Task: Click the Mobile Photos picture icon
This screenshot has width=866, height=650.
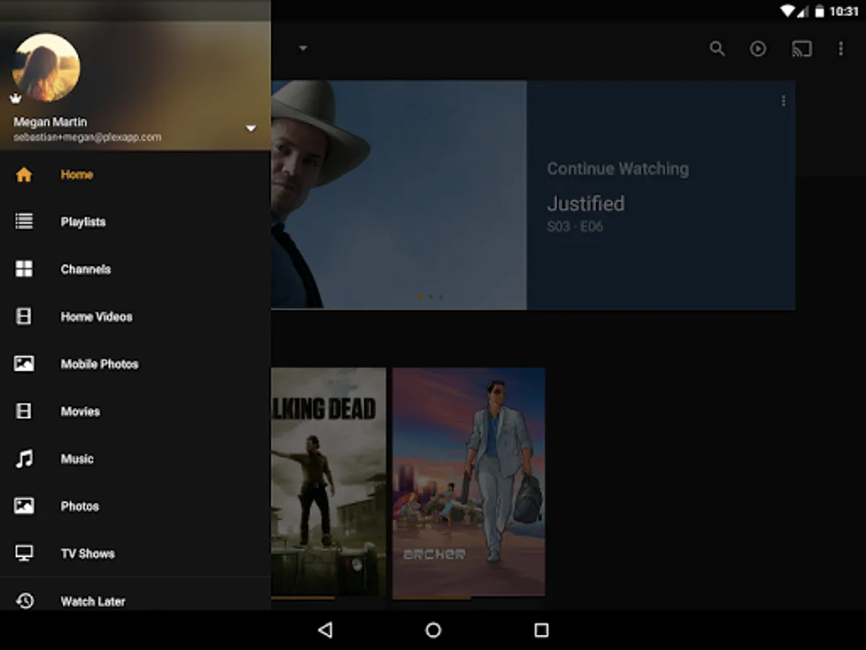Action: [x=24, y=364]
